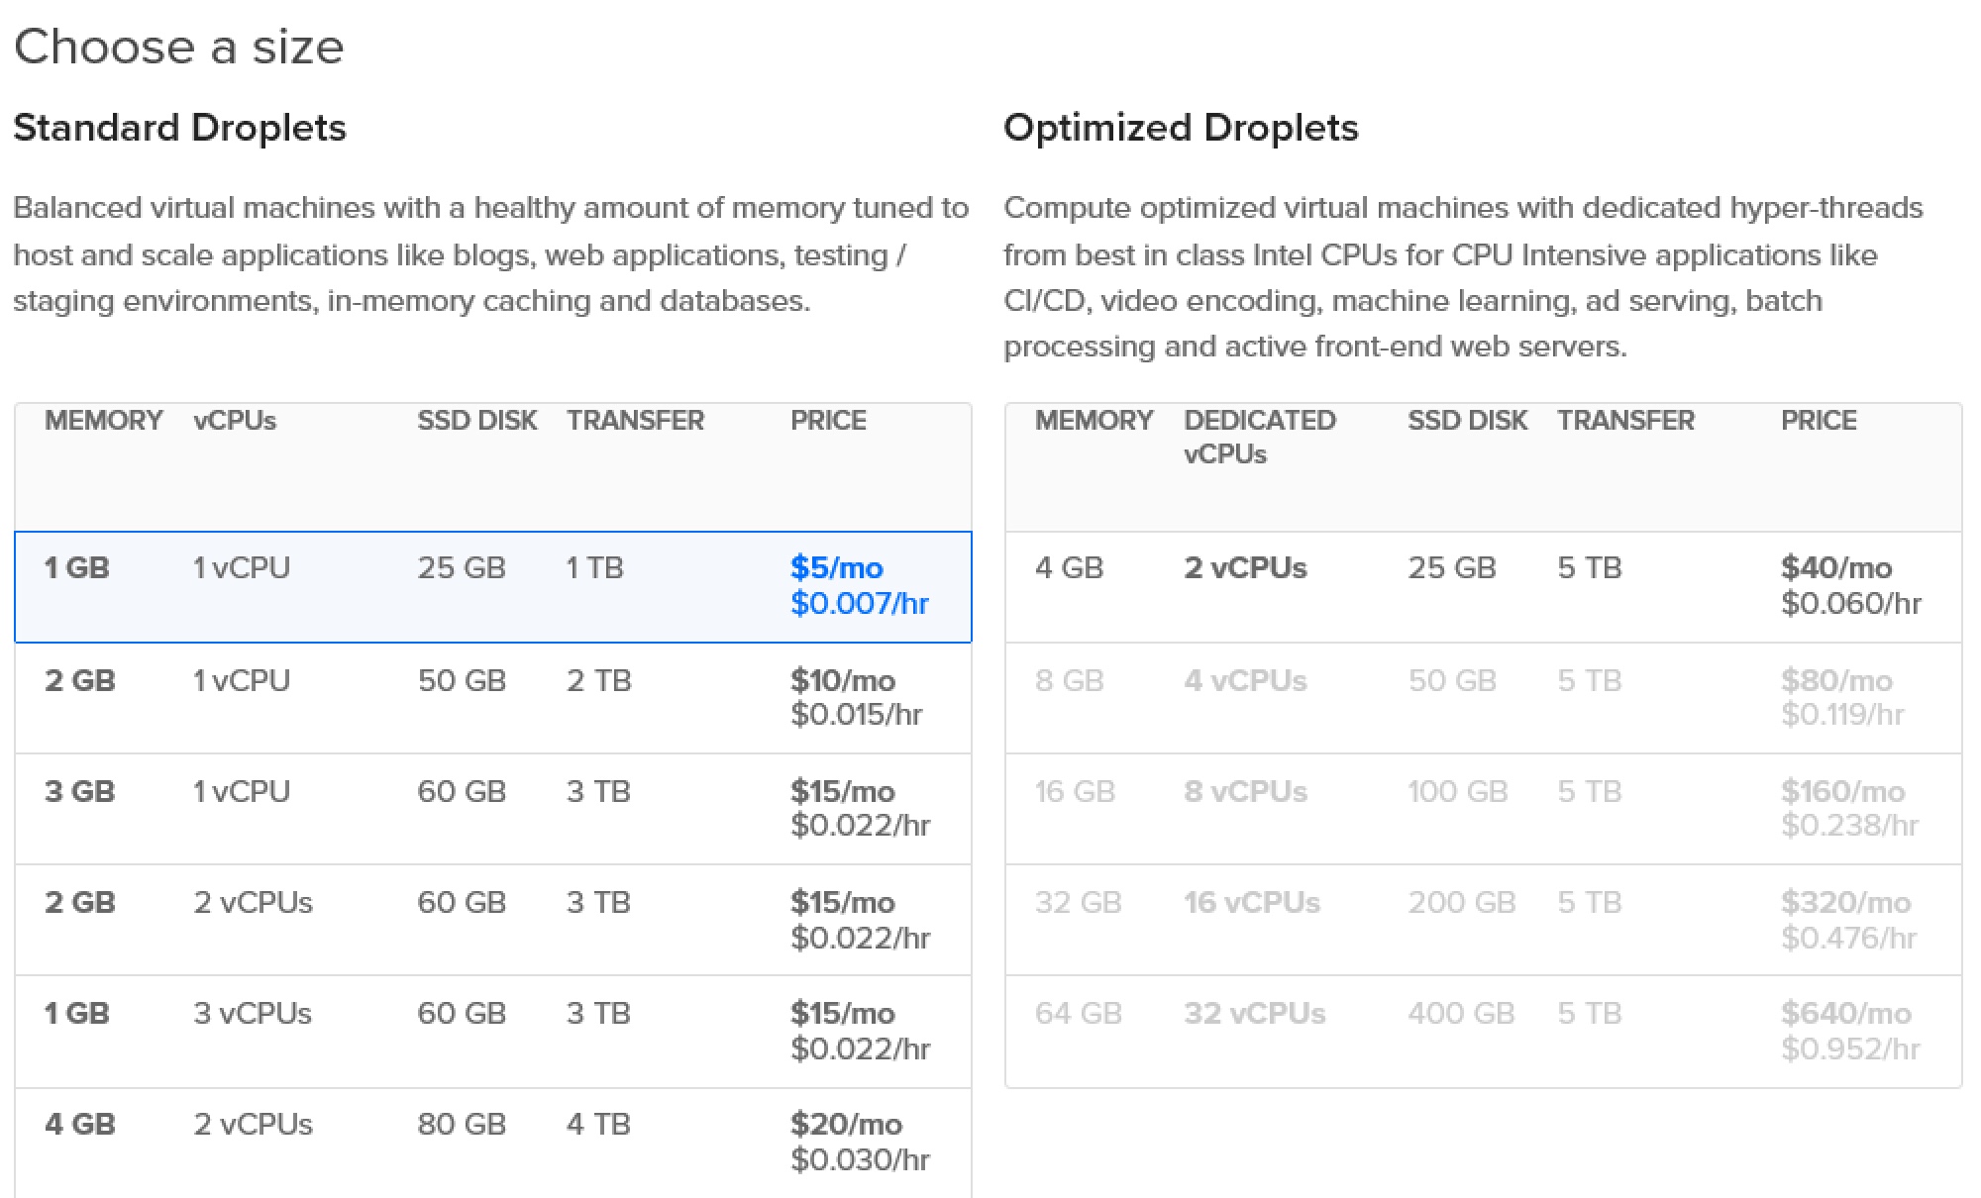Click the Standard Droplets heading

[x=179, y=128]
